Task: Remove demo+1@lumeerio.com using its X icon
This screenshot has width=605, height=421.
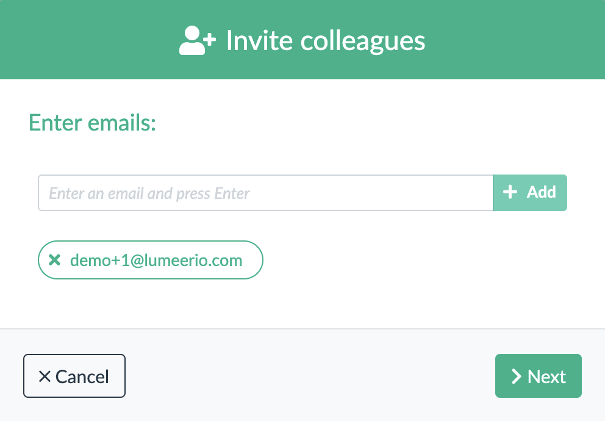Action: click(x=54, y=260)
